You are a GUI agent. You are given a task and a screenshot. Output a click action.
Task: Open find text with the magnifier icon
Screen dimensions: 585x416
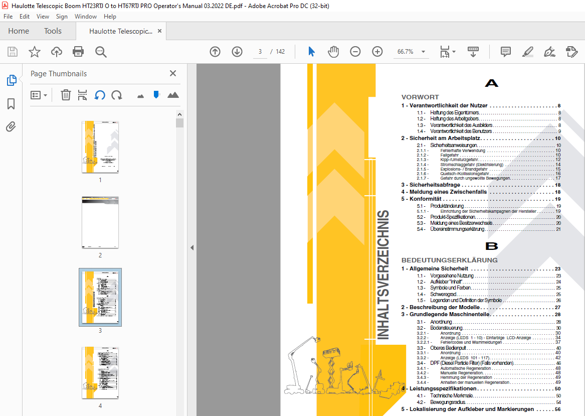(101, 52)
